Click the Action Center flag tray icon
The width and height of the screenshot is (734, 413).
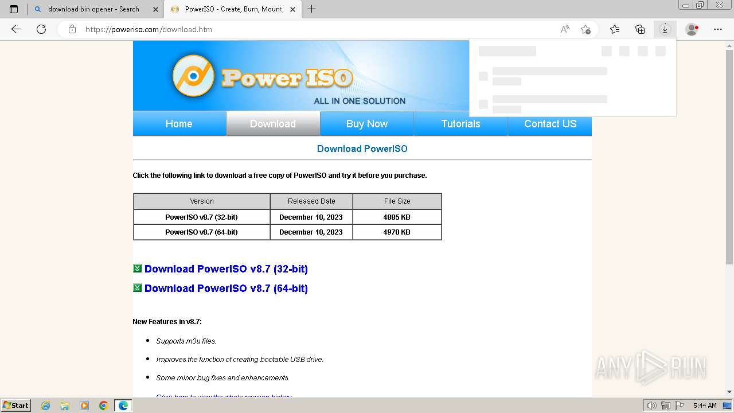click(x=679, y=406)
